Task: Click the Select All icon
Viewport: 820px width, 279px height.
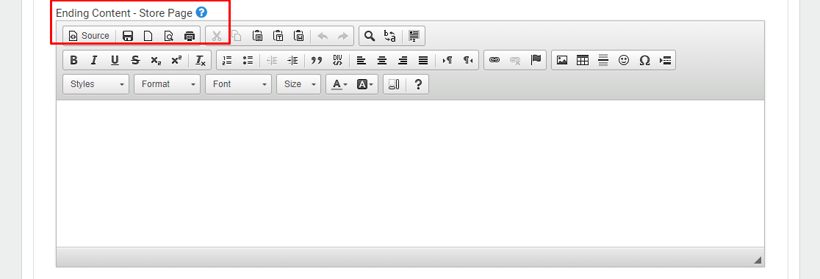Action: (414, 36)
